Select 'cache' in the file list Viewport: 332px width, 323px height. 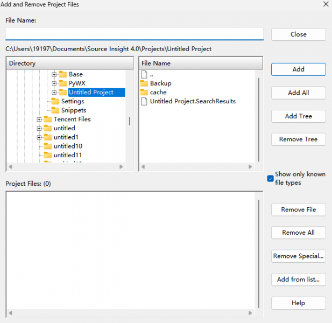158,93
